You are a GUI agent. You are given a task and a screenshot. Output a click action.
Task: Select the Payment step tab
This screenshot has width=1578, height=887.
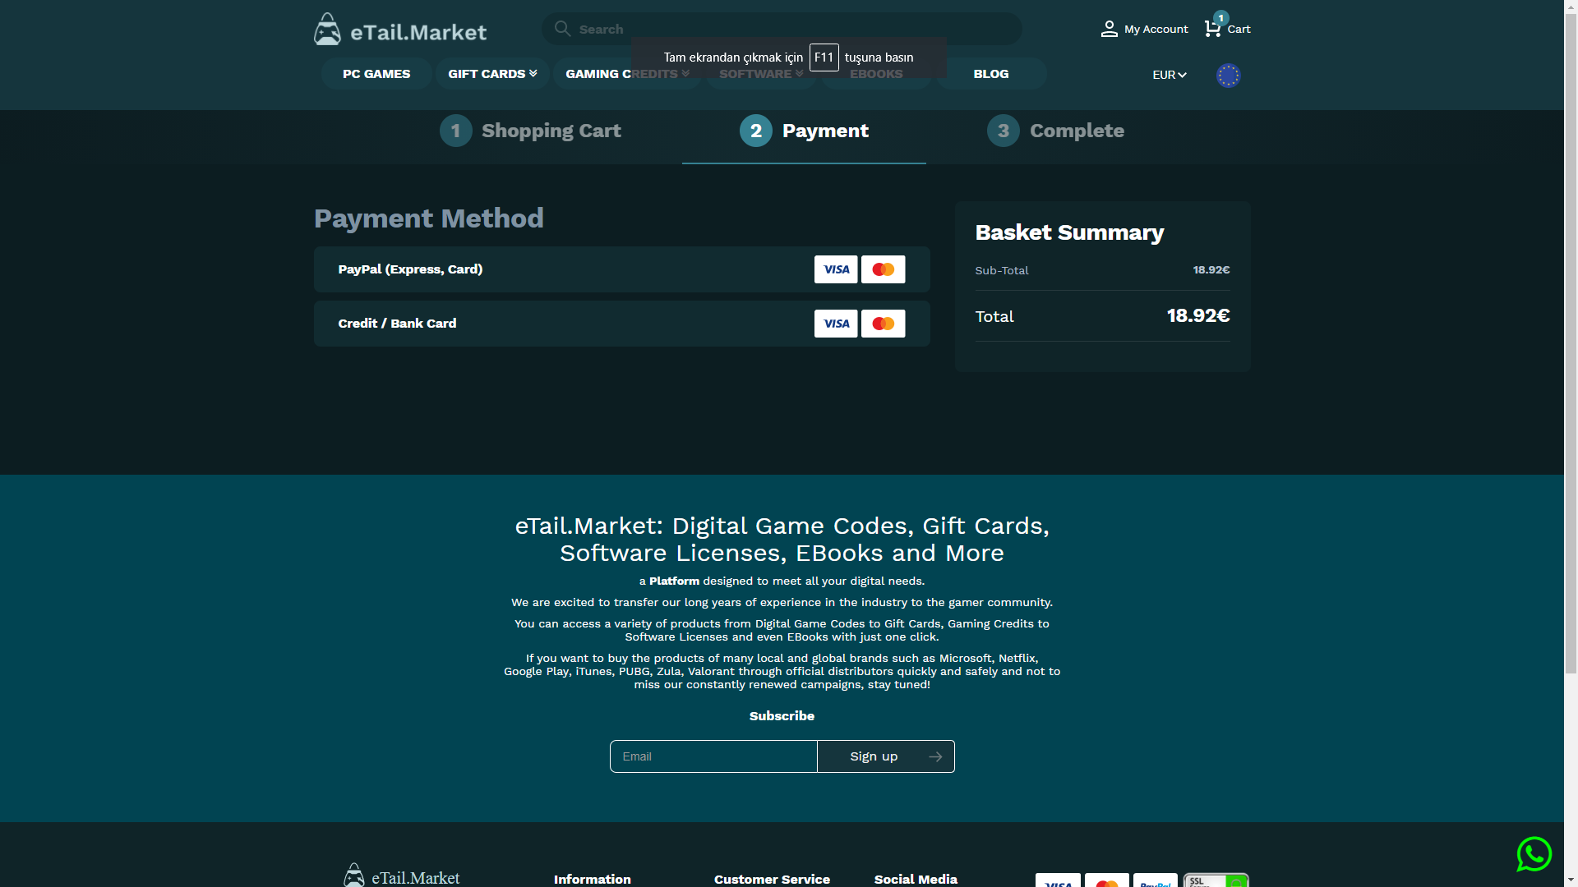coord(804,131)
